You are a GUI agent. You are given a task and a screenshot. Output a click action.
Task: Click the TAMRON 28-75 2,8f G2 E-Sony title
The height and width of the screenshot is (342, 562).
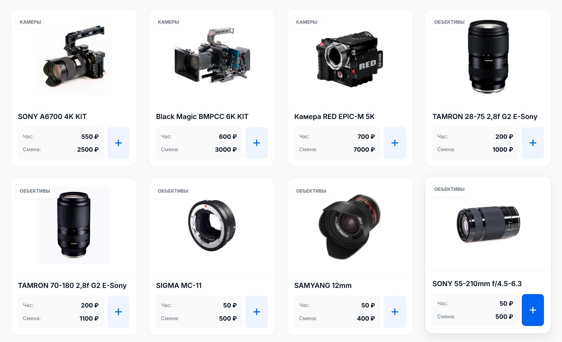tap(485, 117)
